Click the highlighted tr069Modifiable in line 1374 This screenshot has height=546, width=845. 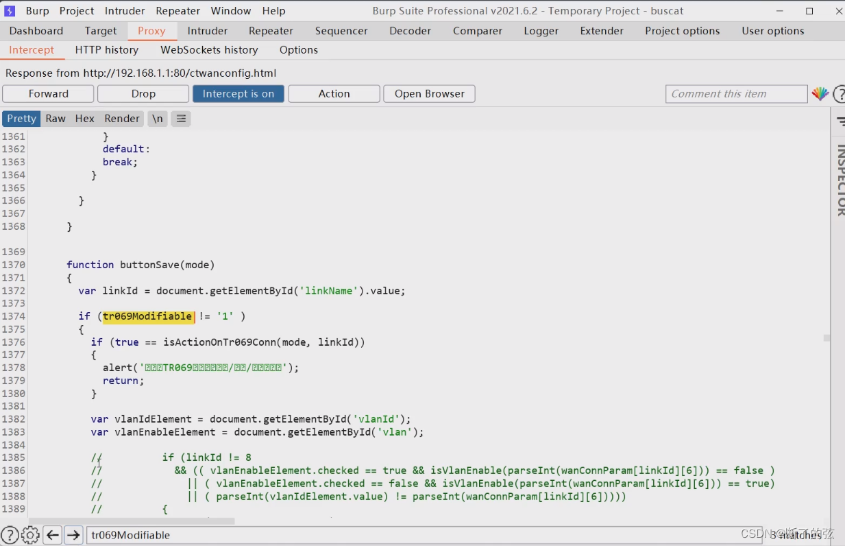pyautogui.click(x=147, y=316)
